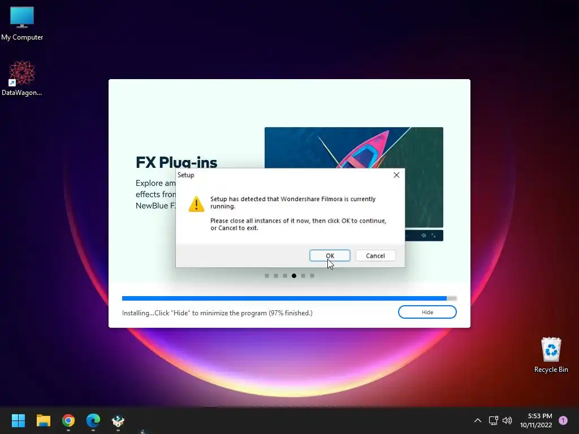Select the second slideshow page dot
The image size is (579, 434).
tap(276, 276)
